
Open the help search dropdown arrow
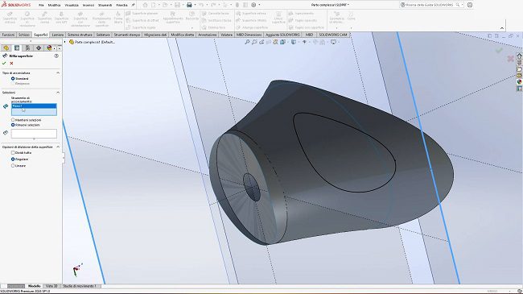click(x=463, y=5)
